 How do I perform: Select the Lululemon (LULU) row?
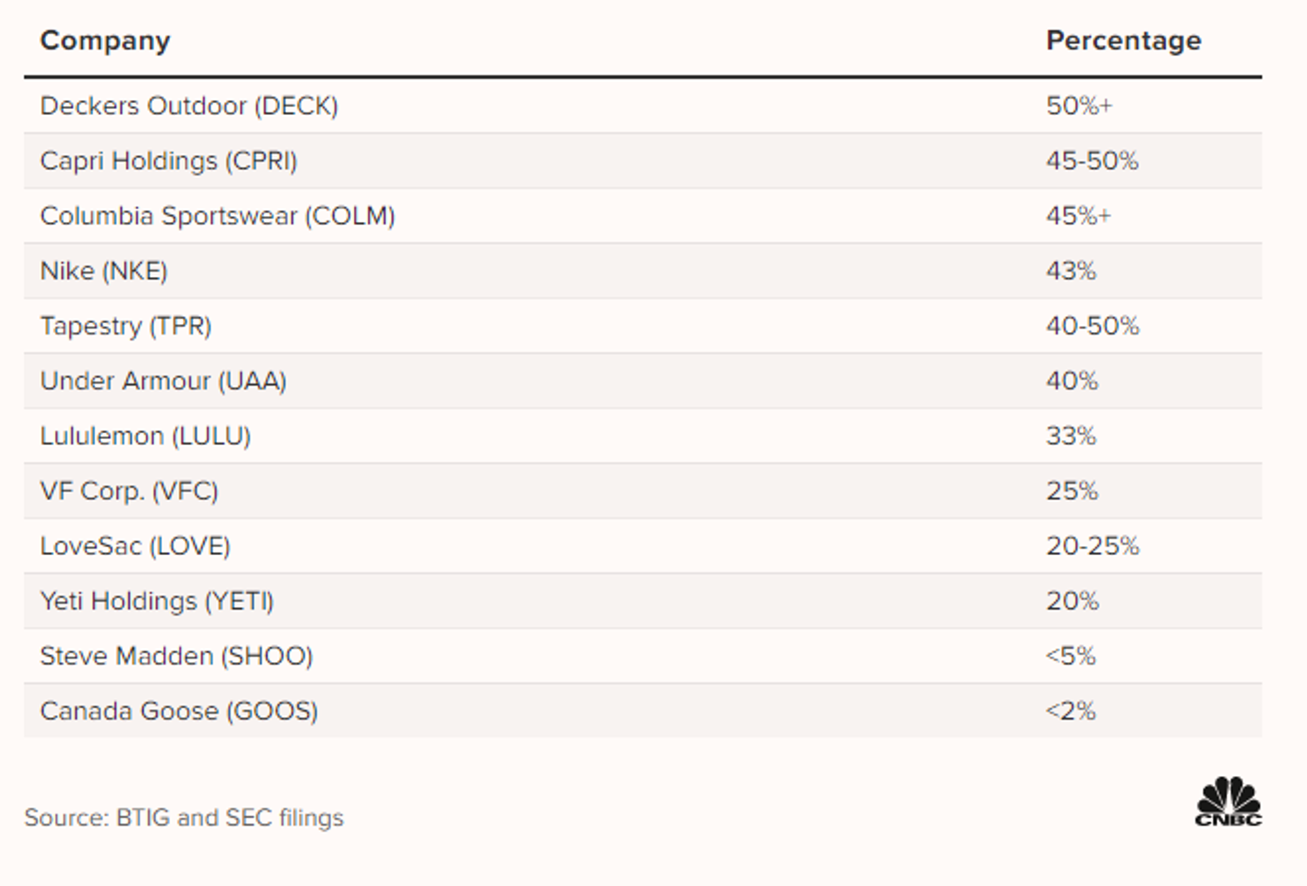point(643,436)
